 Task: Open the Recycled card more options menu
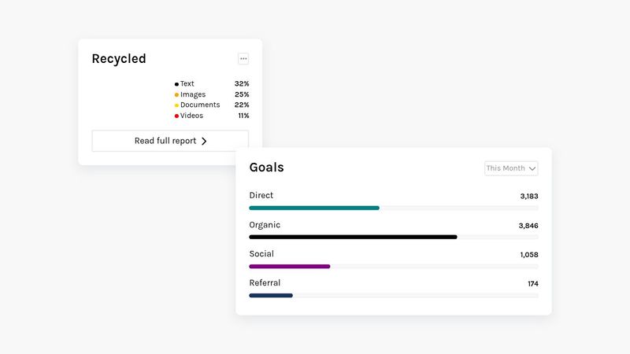[x=243, y=58]
